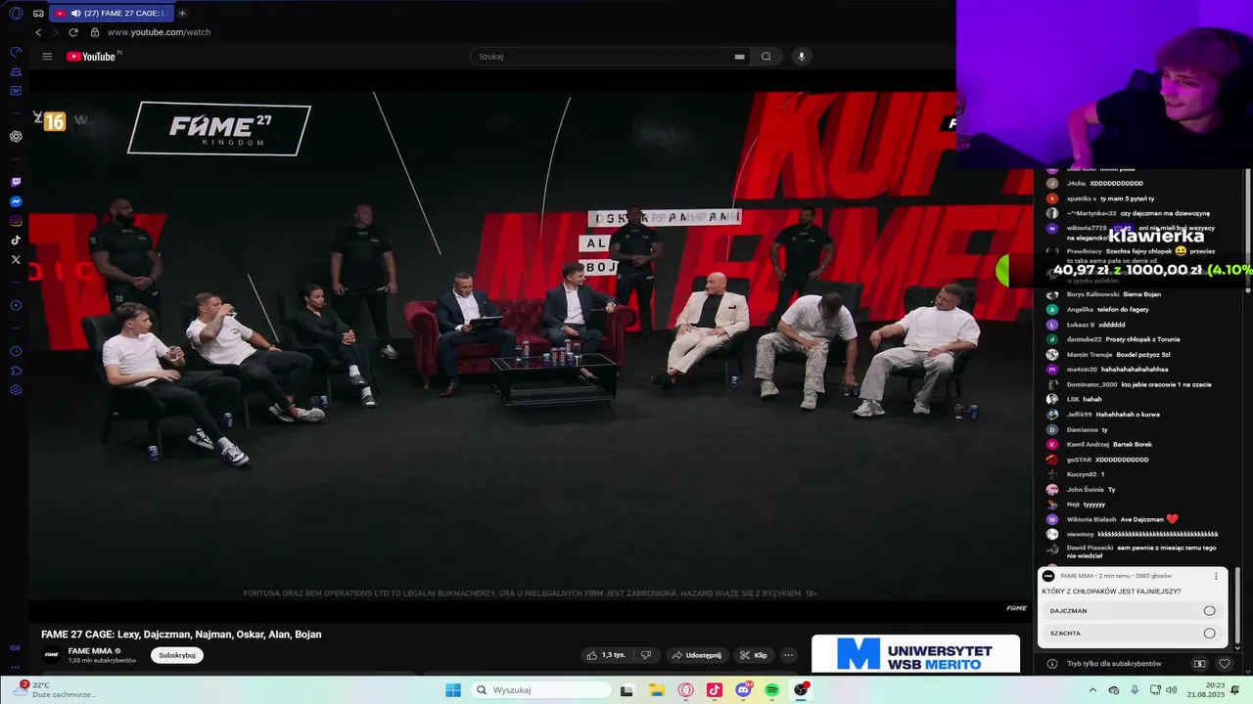Open Instagram in Opera sidebar

(16, 221)
